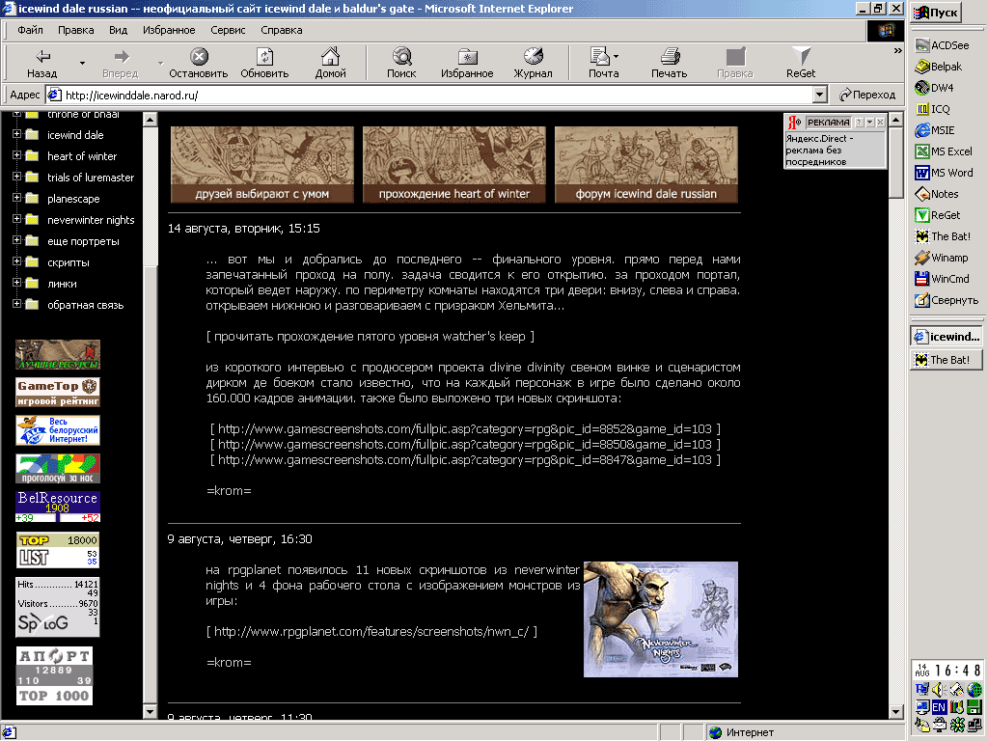Go to the home page via Домой
Viewport: 988px width, 741px height.
[x=330, y=64]
